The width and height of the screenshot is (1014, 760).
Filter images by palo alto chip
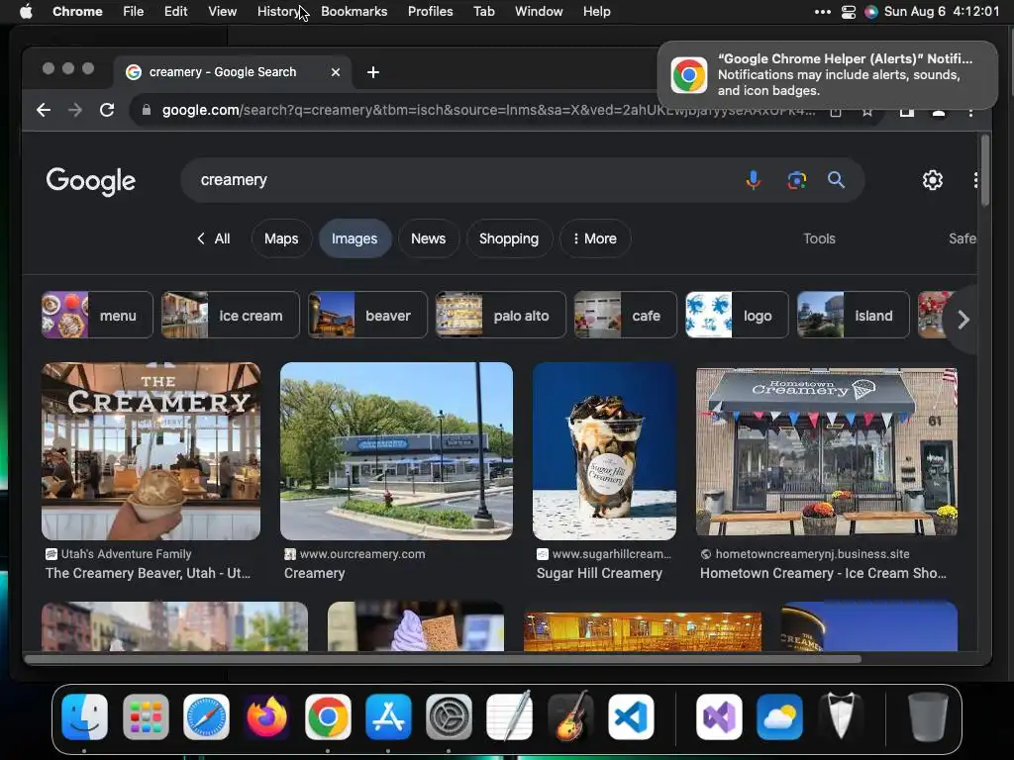pos(500,316)
